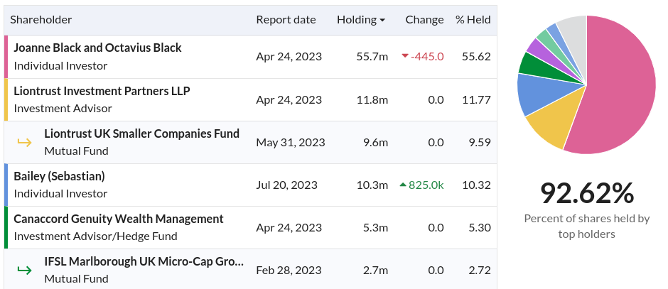Image resolution: width=668 pixels, height=289 pixels.
Task: Click 'Individual Investor' label under Joanne Black
Action: 60,65
